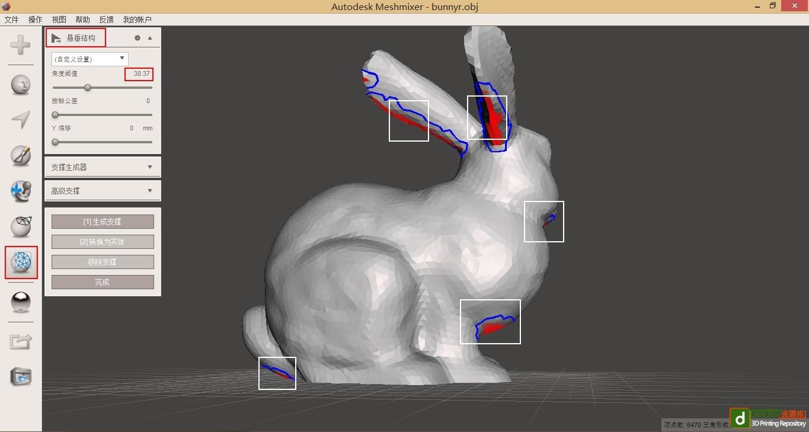Image resolution: width=809 pixels, height=432 pixels.
Task: Click the 移除支撑 button
Action: 103,262
